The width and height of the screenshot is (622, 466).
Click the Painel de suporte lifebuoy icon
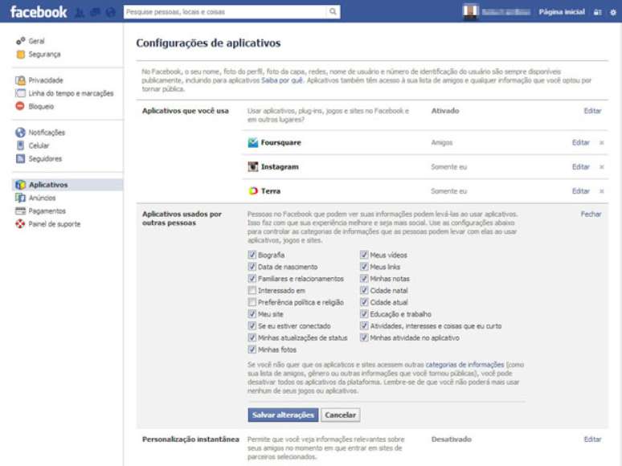[x=20, y=224]
